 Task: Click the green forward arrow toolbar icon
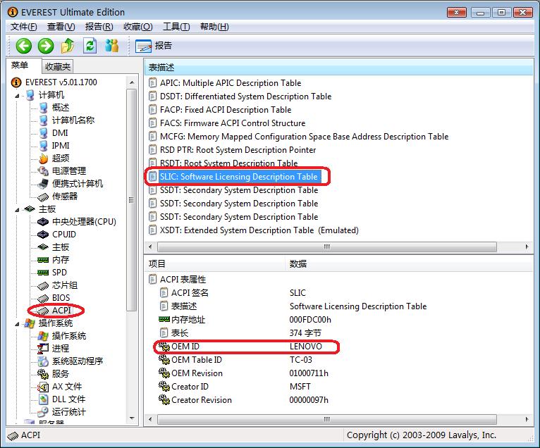coord(46,46)
